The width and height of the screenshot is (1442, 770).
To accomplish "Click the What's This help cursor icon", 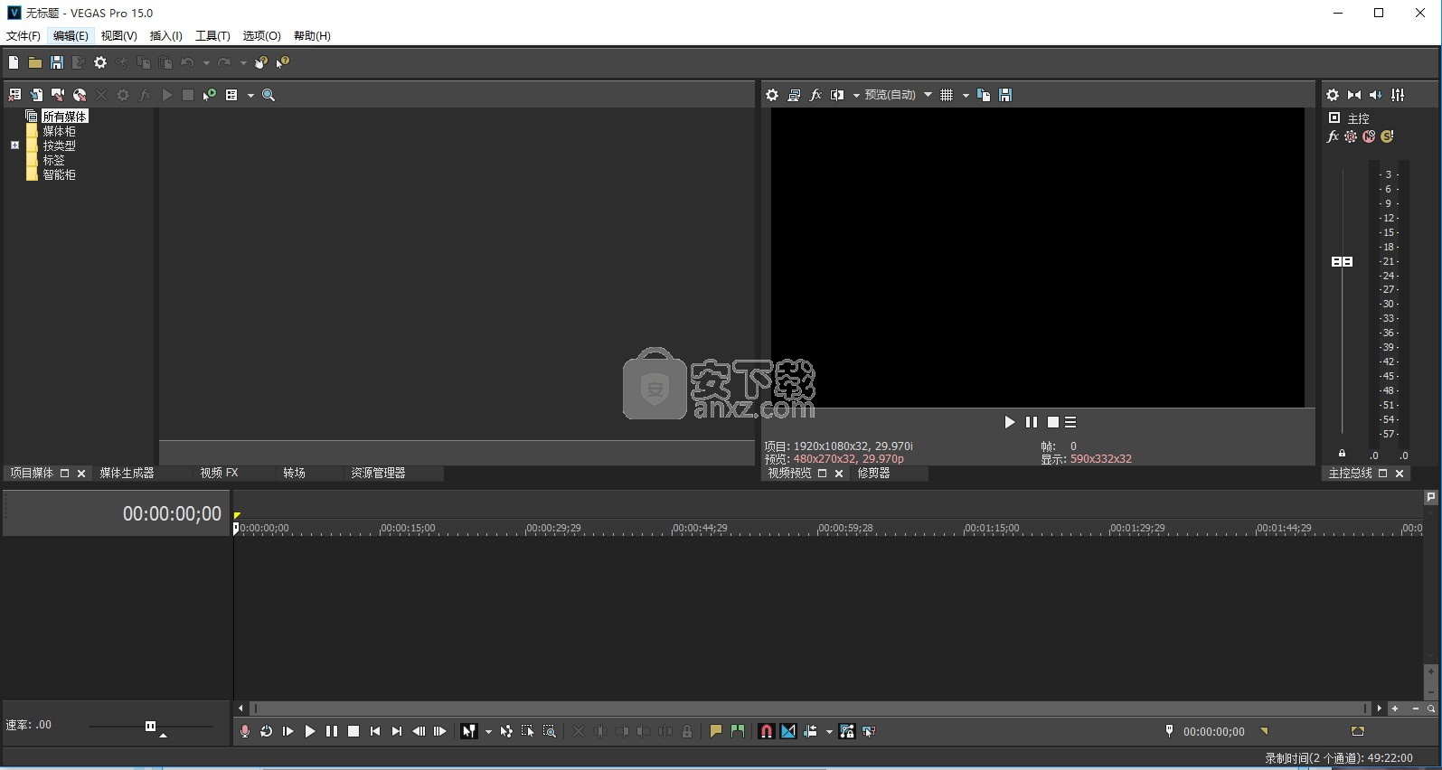I will tap(283, 62).
